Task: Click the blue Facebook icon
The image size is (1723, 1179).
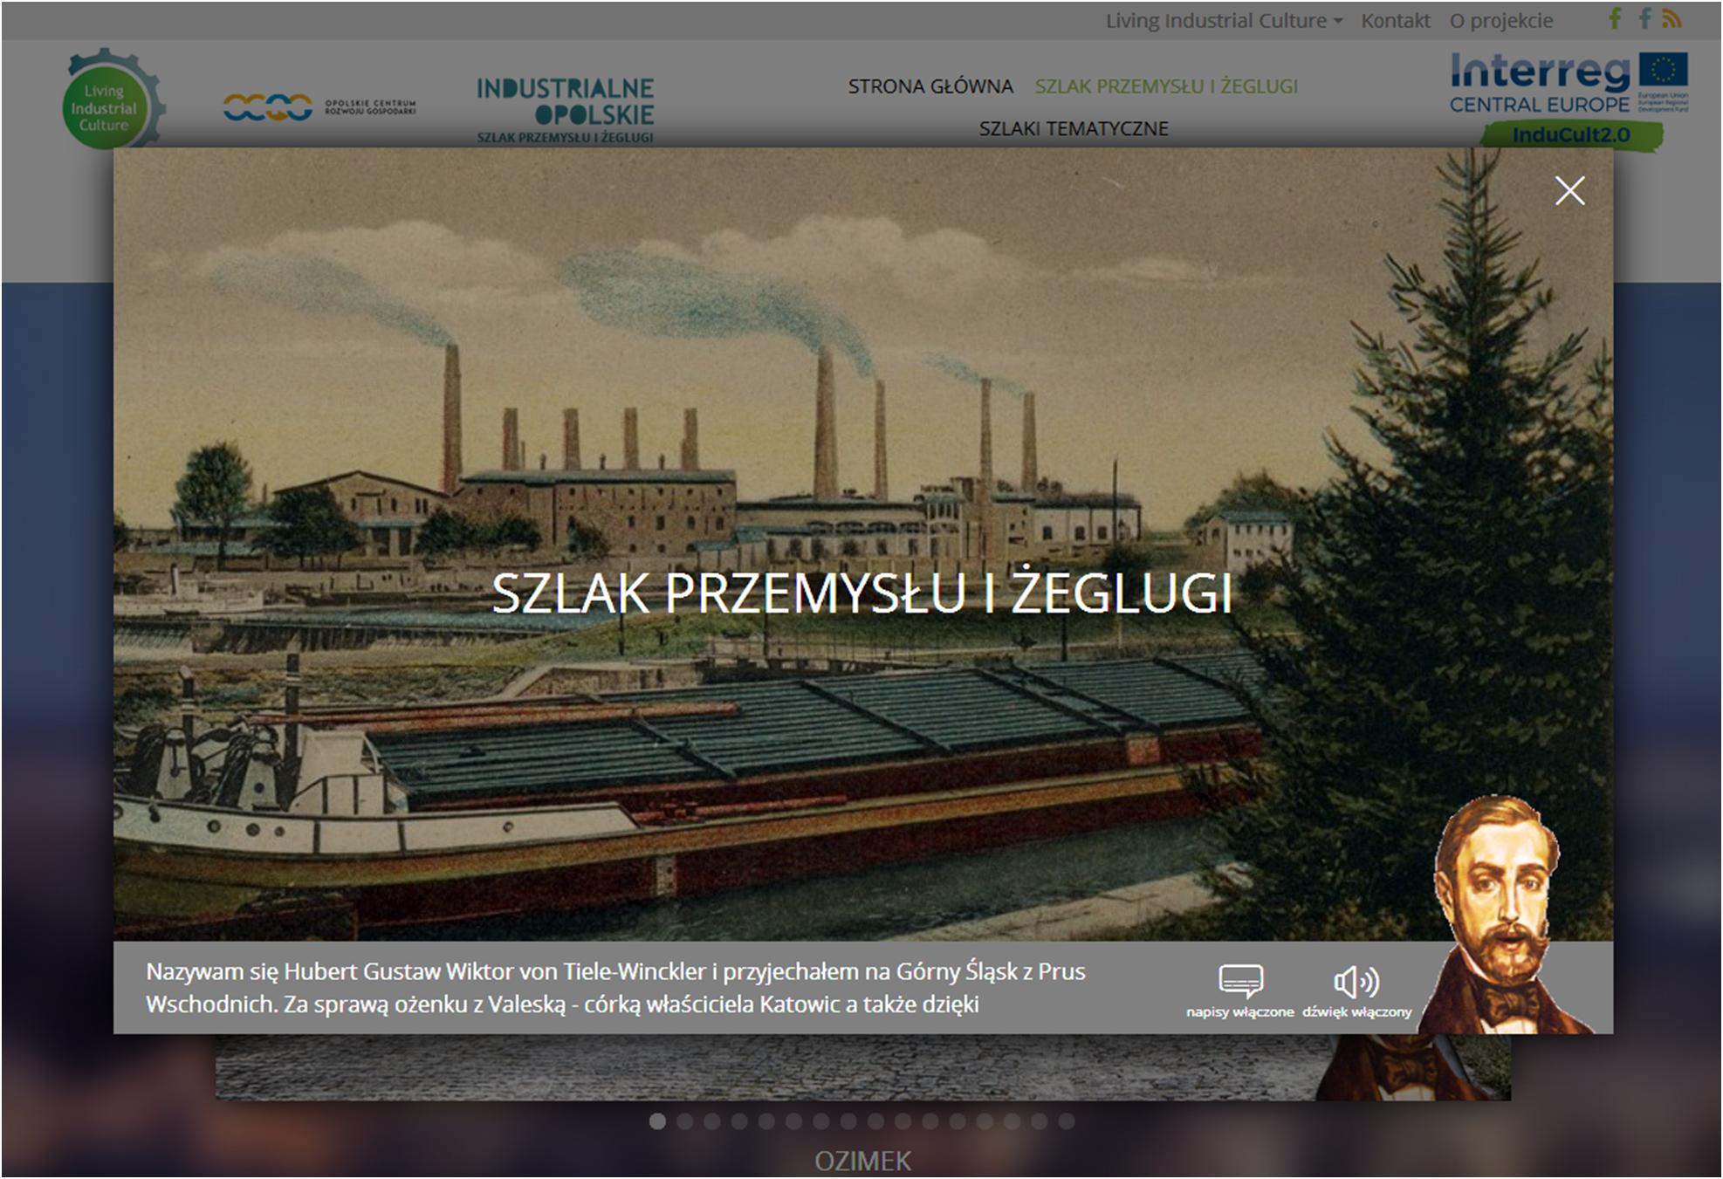Action: coord(1644,18)
